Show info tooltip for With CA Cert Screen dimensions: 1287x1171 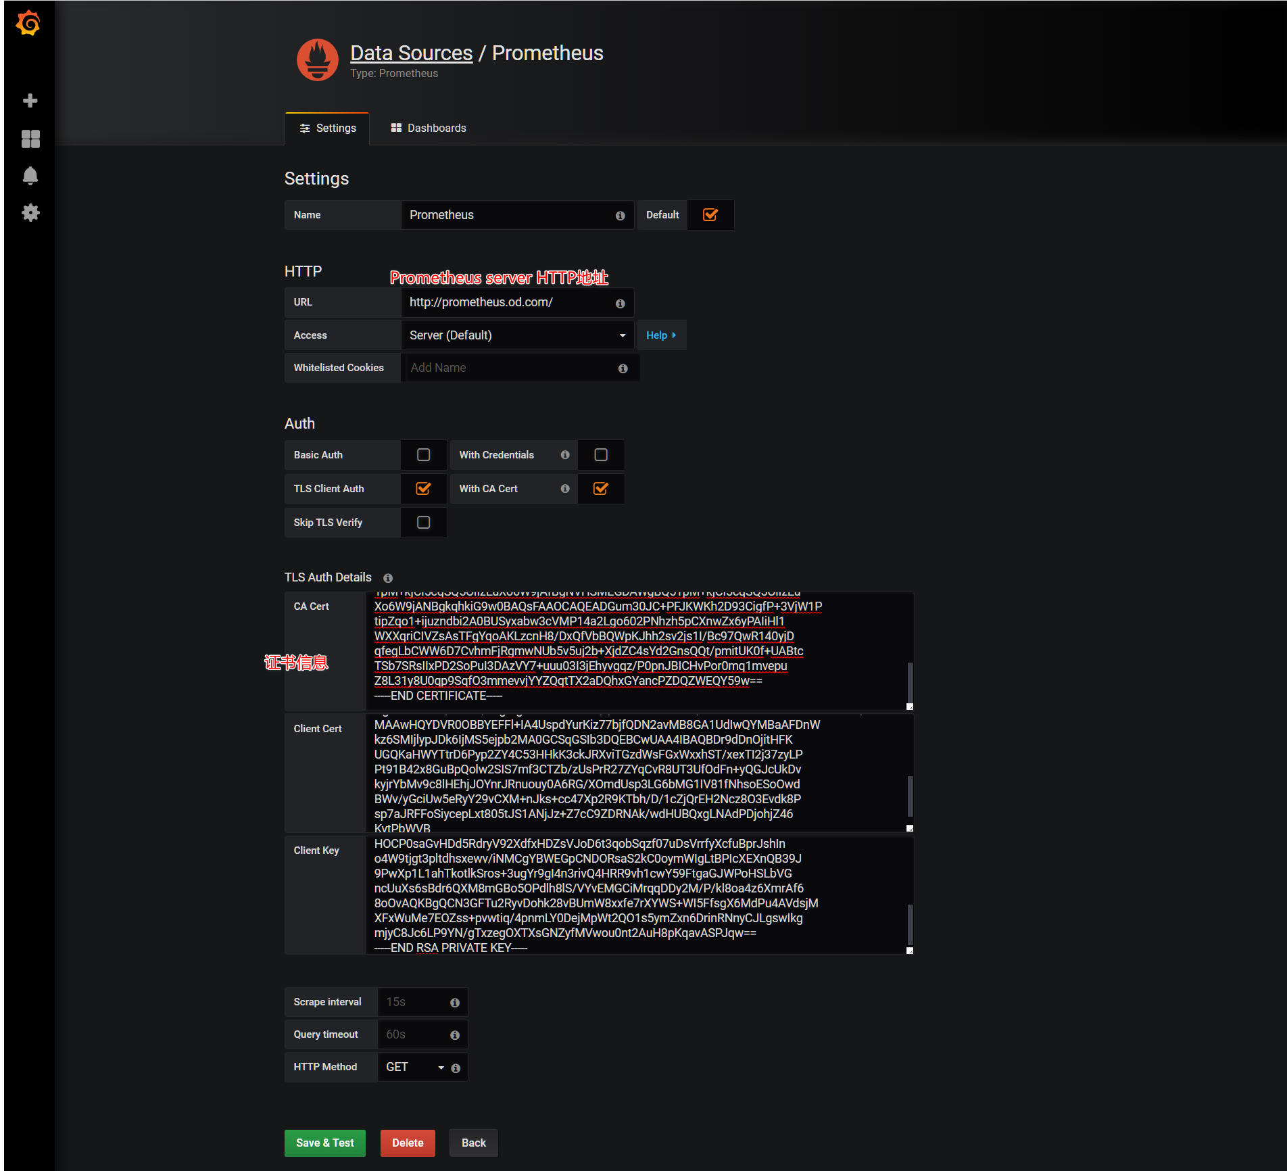(x=565, y=489)
